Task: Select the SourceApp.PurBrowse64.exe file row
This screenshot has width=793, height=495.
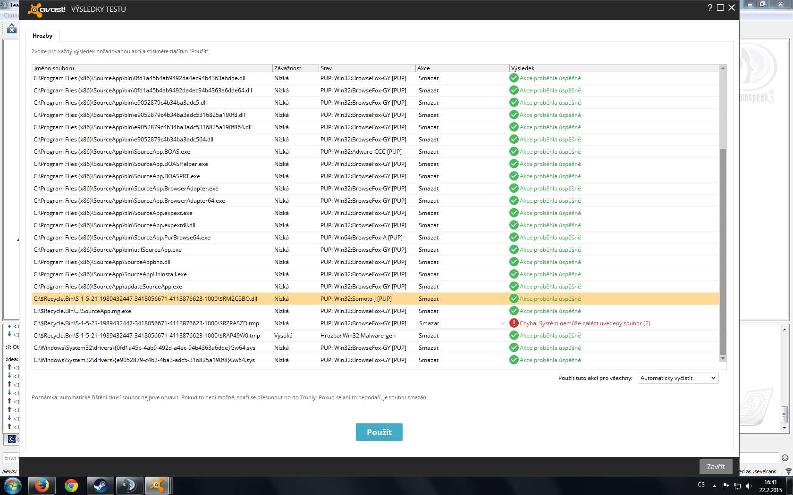Action: click(375, 238)
